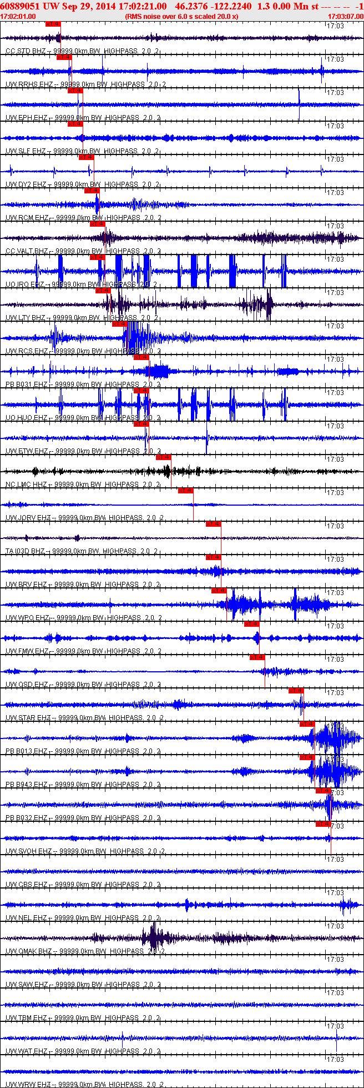The width and height of the screenshot is (364, 1088).
Task: Click the red pick flag on the UW.WPO trace
Action: [219, 591]
